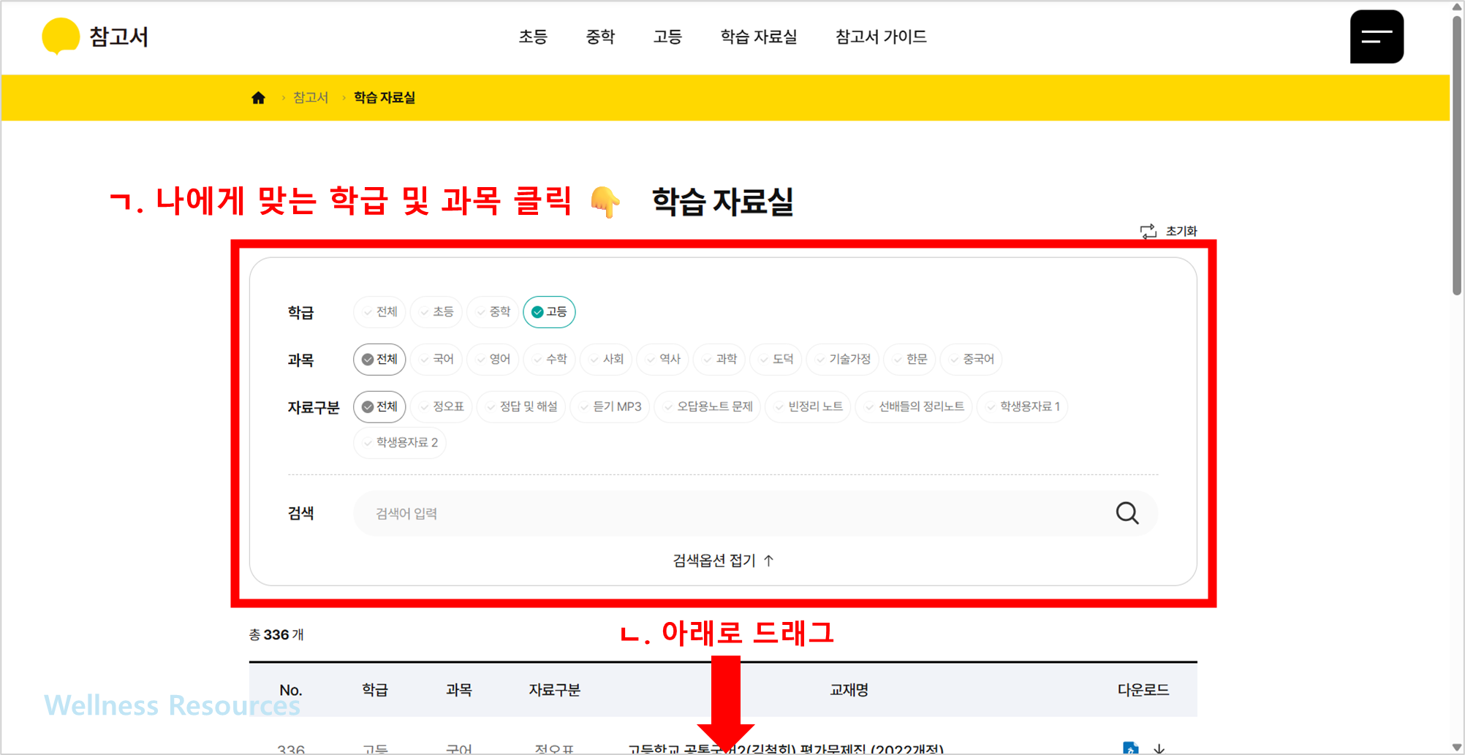Click the 교재명 column header
1465x755 pixels.
(x=849, y=690)
